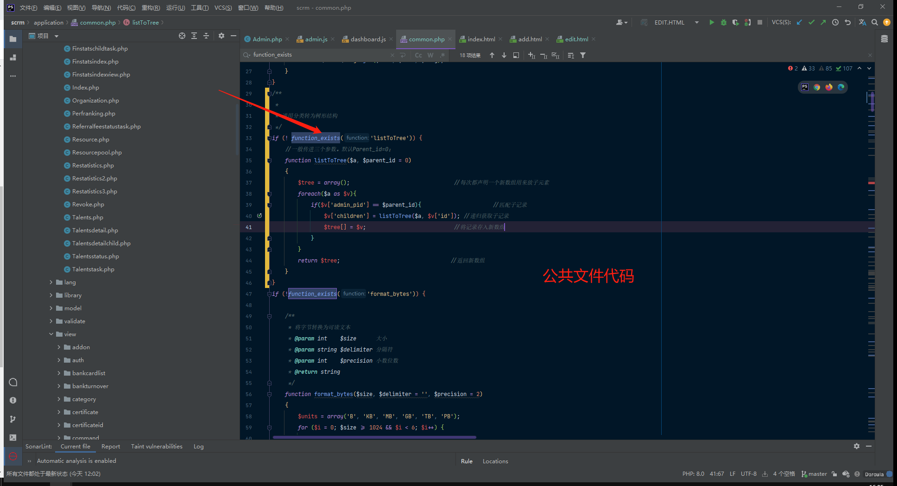Open search filter funnel icon

tap(583, 55)
